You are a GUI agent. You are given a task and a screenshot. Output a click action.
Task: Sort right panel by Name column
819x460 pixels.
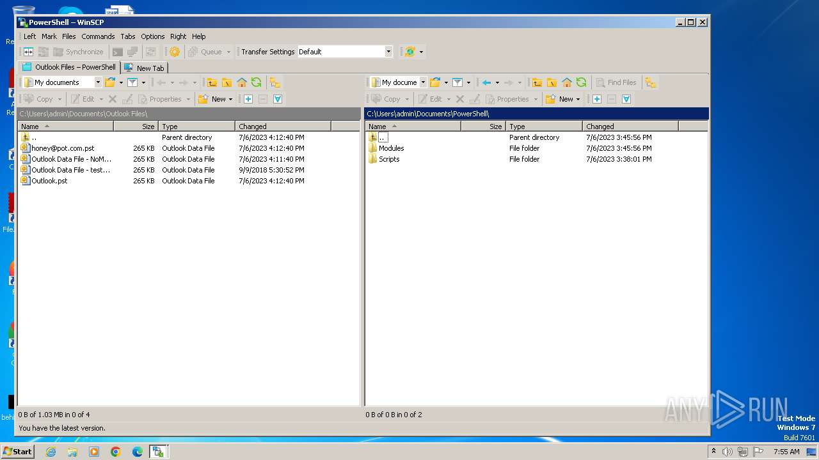coord(413,126)
